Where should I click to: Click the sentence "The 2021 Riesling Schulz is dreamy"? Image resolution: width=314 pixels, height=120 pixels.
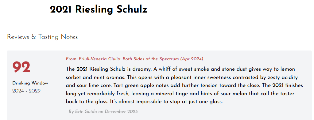click(x=108, y=69)
